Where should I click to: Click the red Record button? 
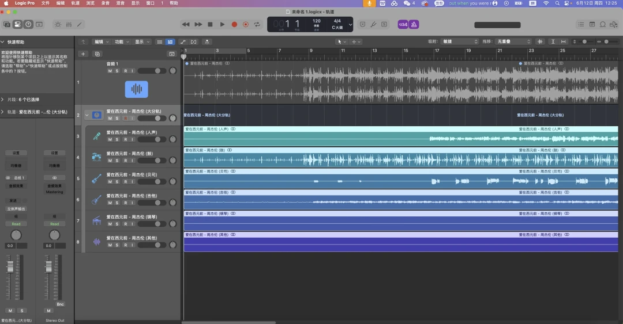click(234, 25)
